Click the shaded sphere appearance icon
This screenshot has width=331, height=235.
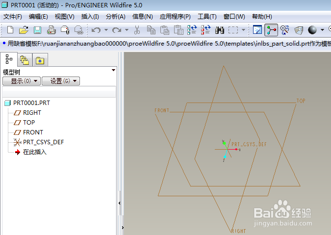point(312,30)
